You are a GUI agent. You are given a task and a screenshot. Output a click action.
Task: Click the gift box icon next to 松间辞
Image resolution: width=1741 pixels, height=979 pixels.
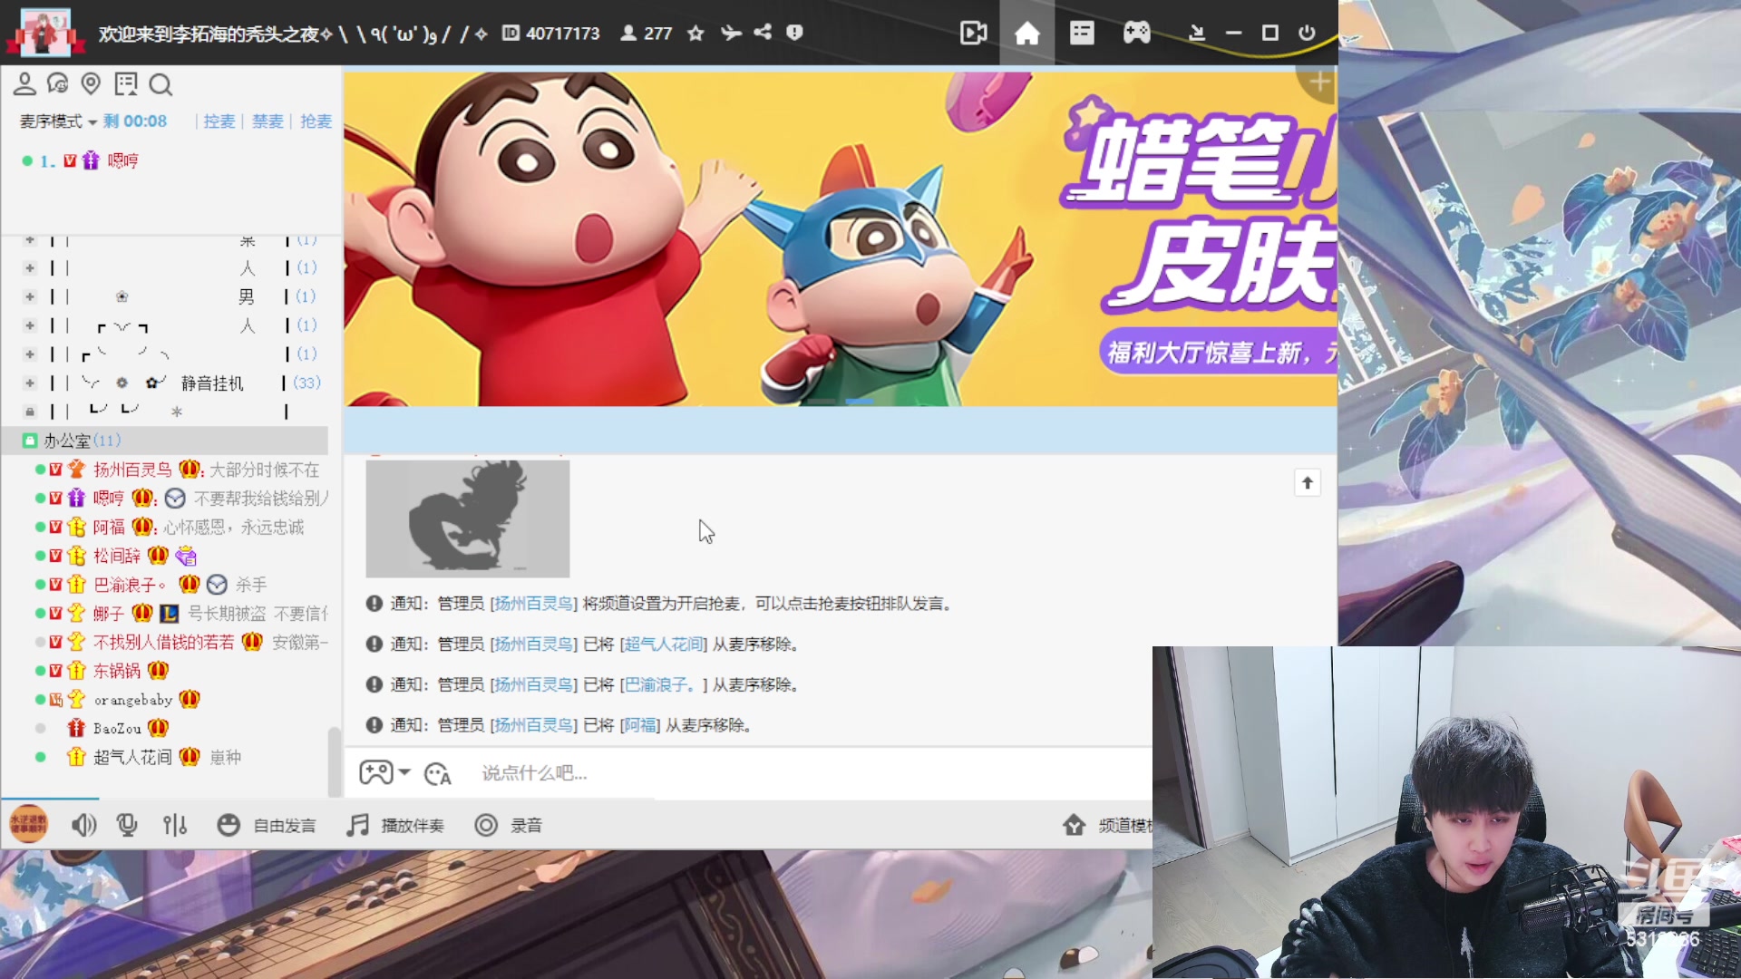186,556
